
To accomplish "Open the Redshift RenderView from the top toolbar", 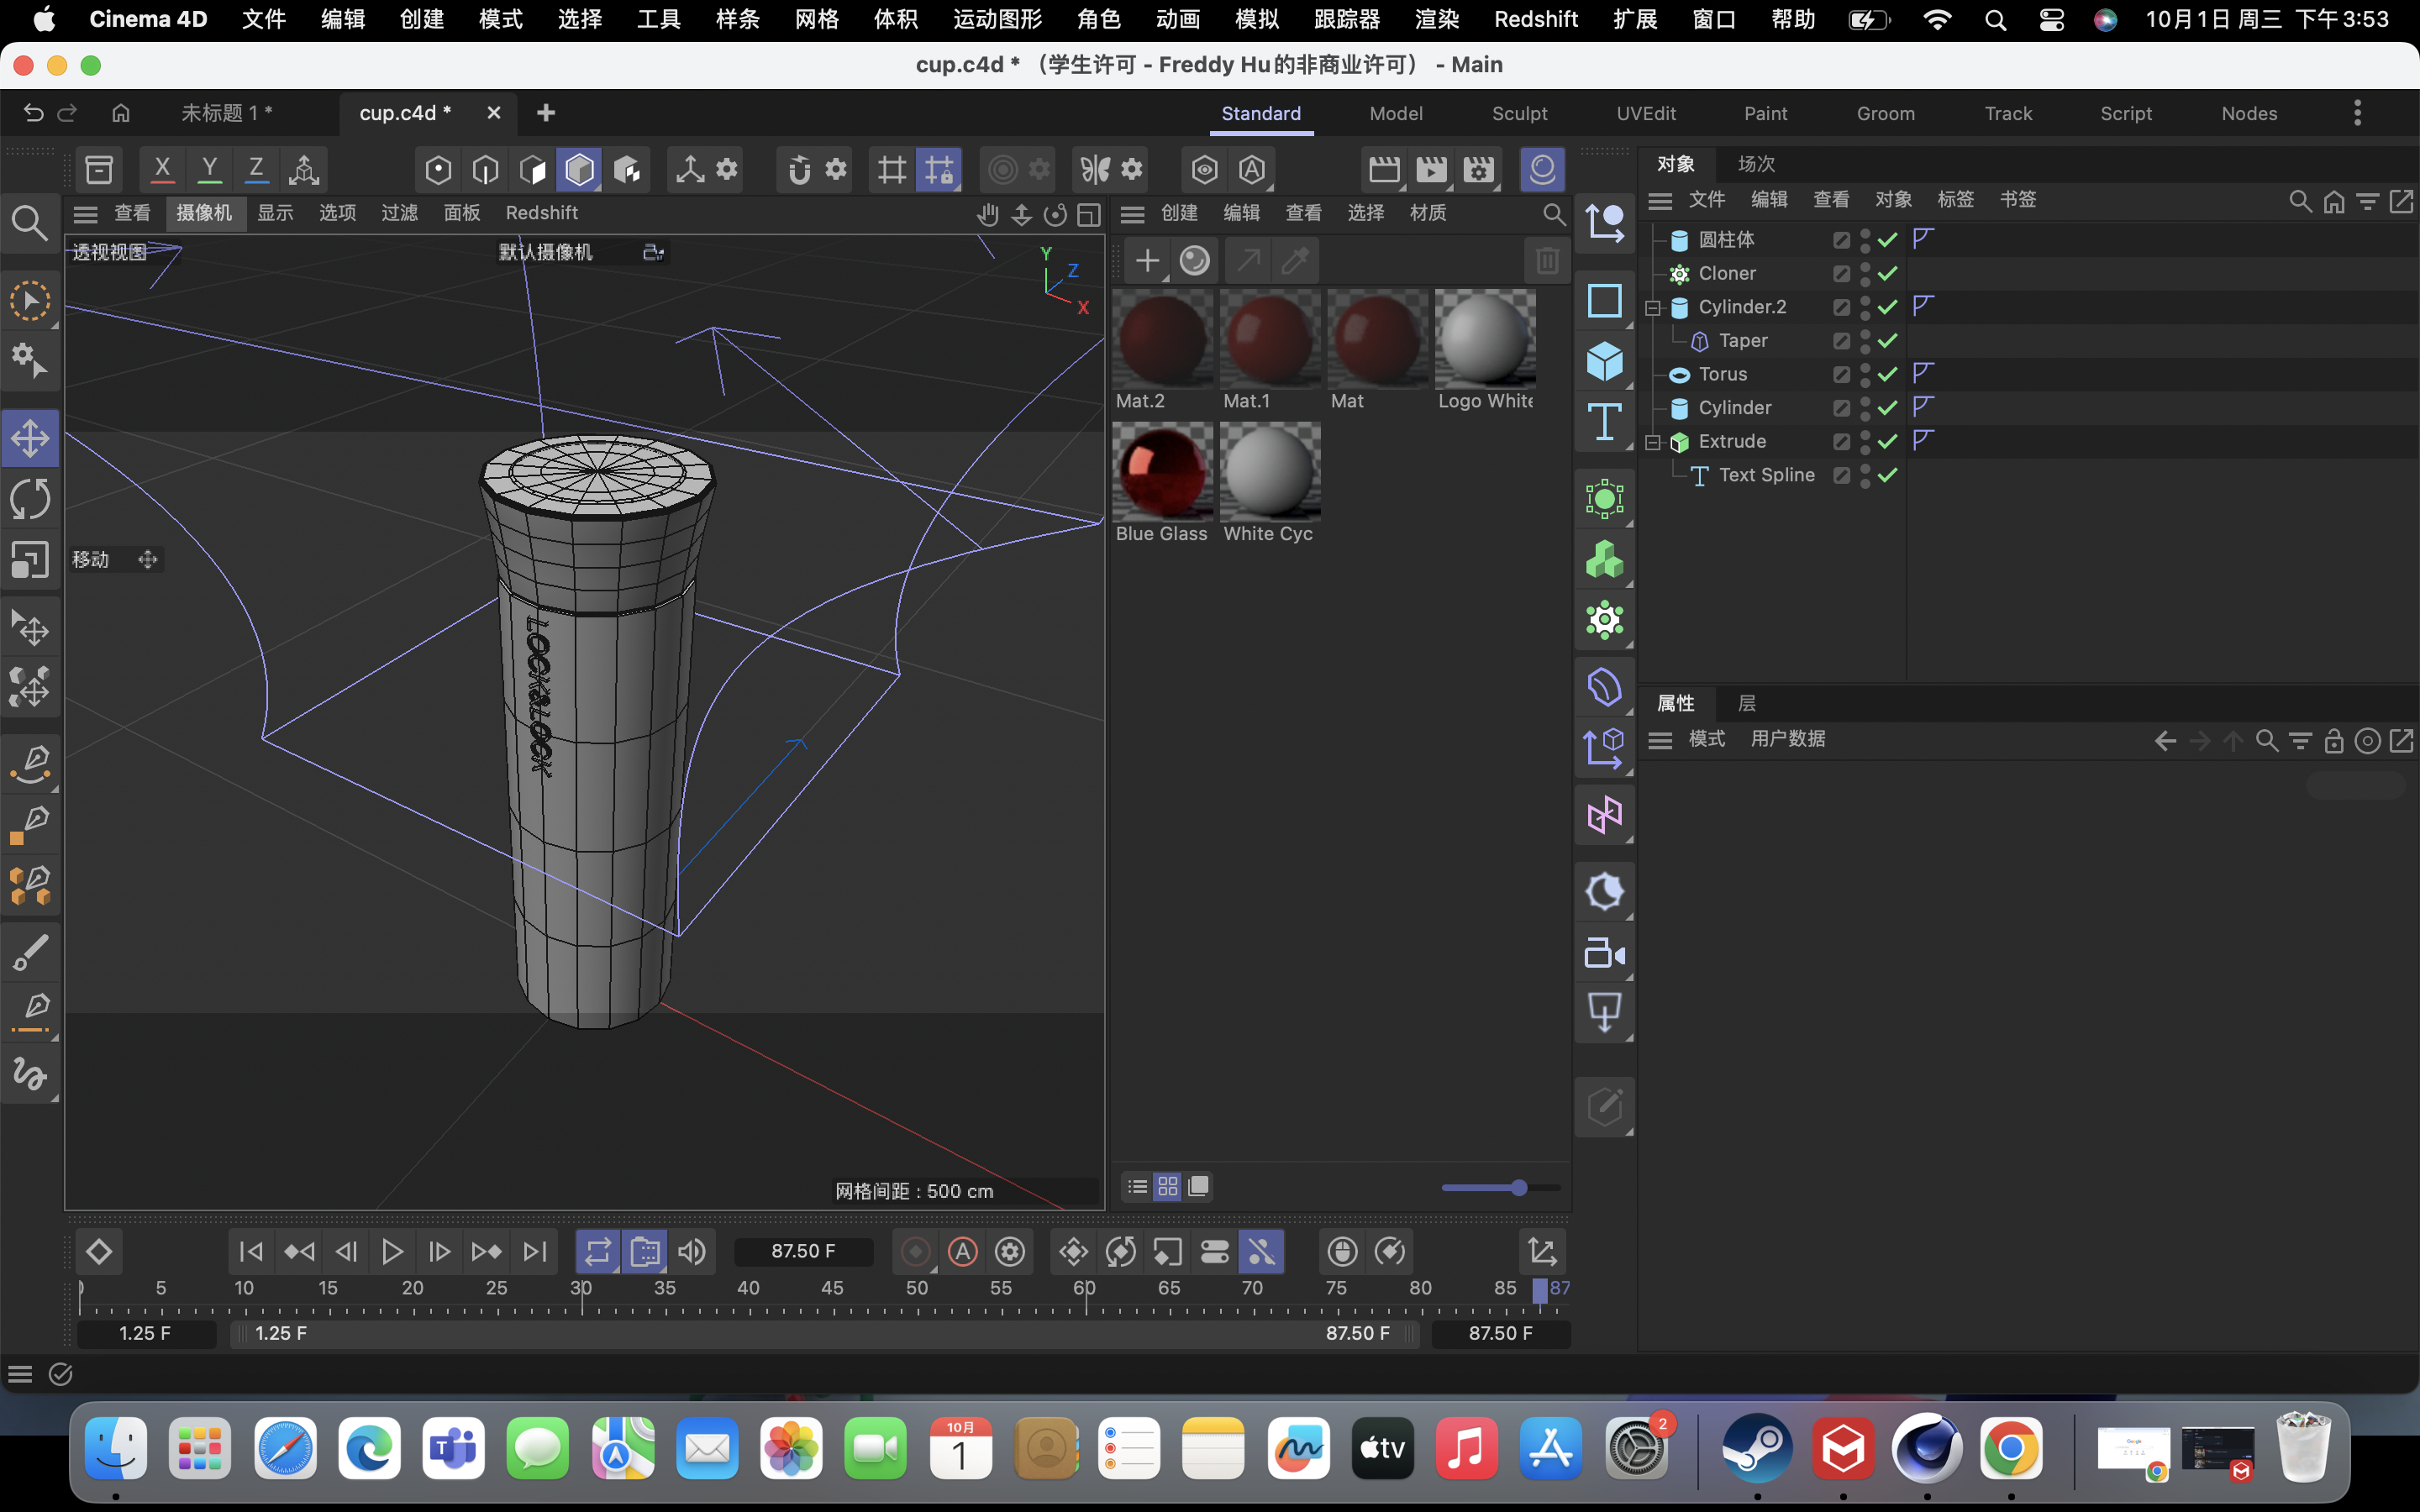I will point(1541,169).
